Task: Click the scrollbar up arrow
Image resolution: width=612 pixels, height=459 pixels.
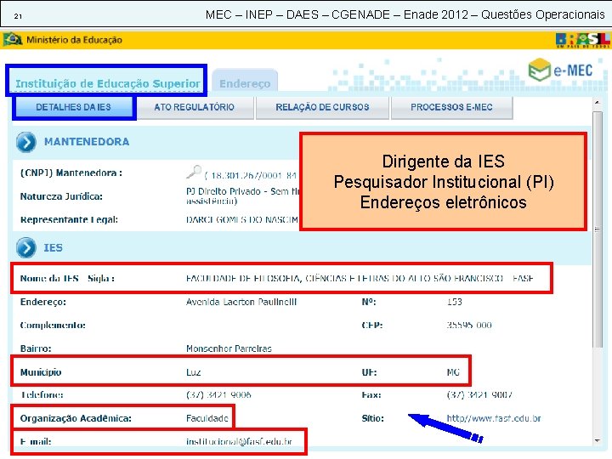Action: click(597, 102)
